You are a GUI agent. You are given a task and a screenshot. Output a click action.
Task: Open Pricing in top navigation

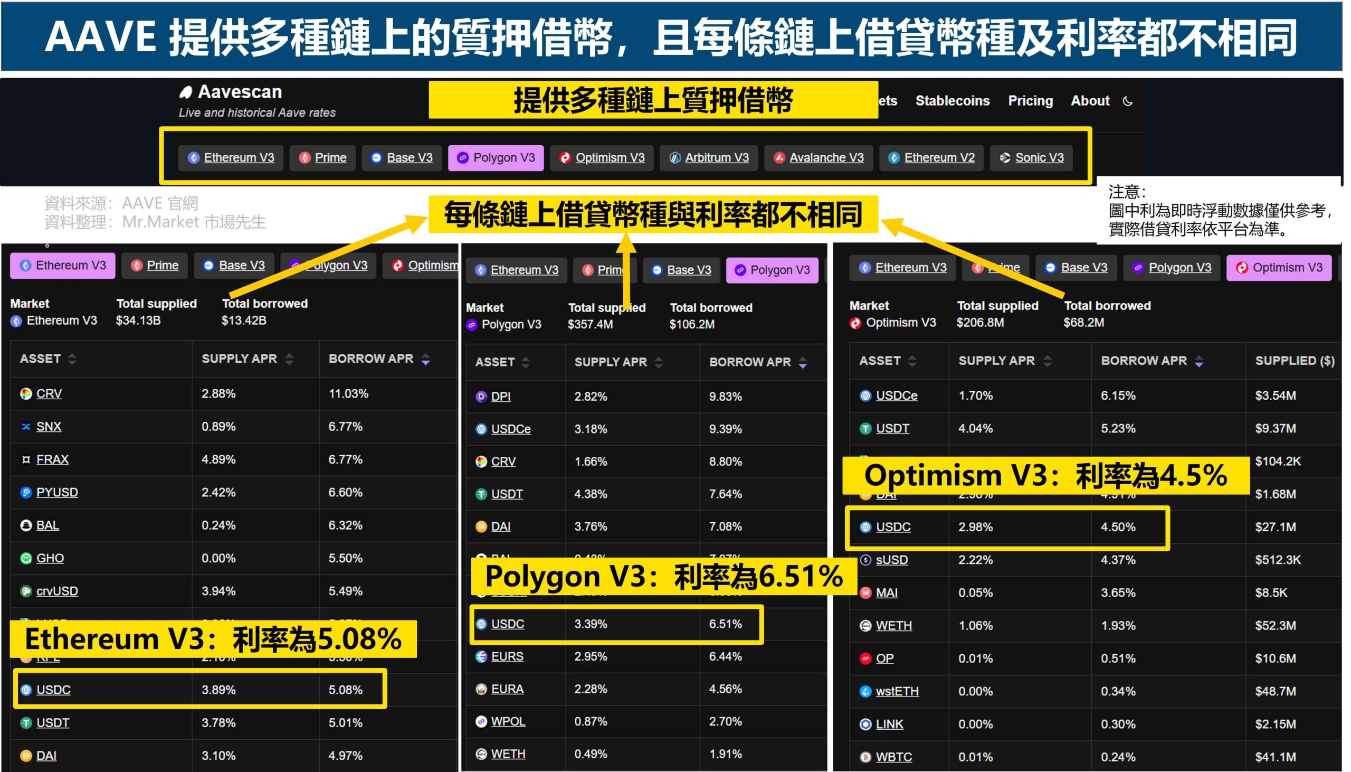coord(1030,101)
